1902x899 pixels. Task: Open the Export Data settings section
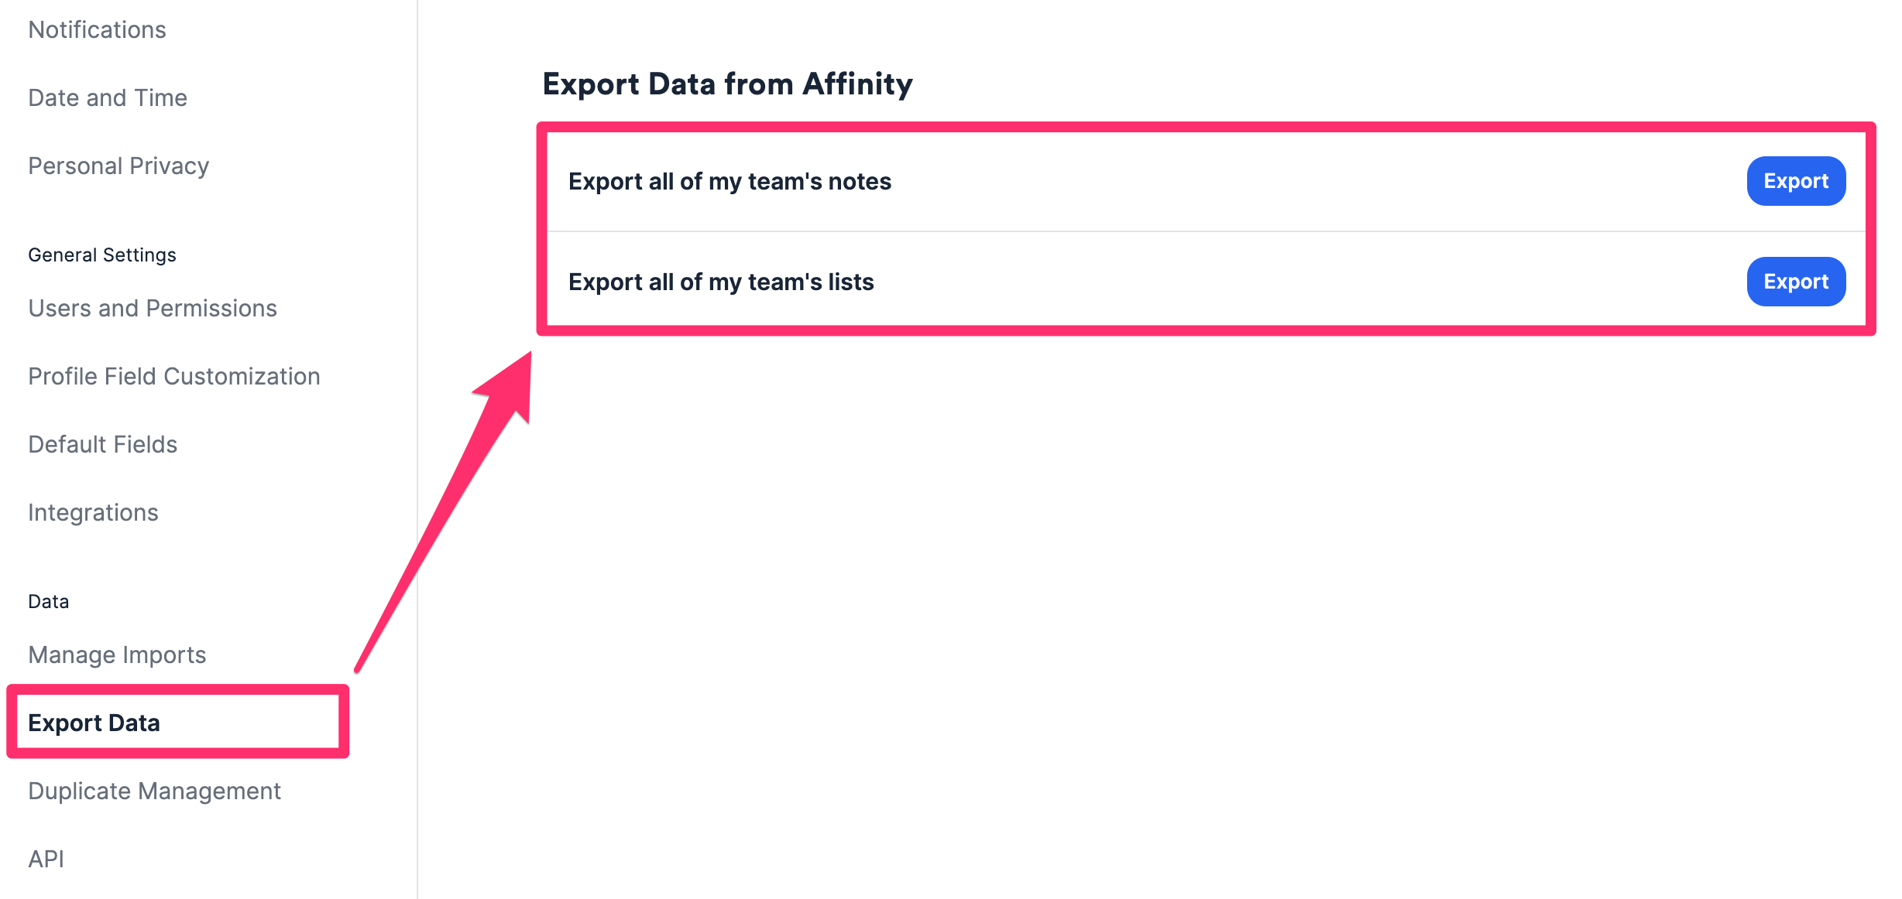pos(94,723)
